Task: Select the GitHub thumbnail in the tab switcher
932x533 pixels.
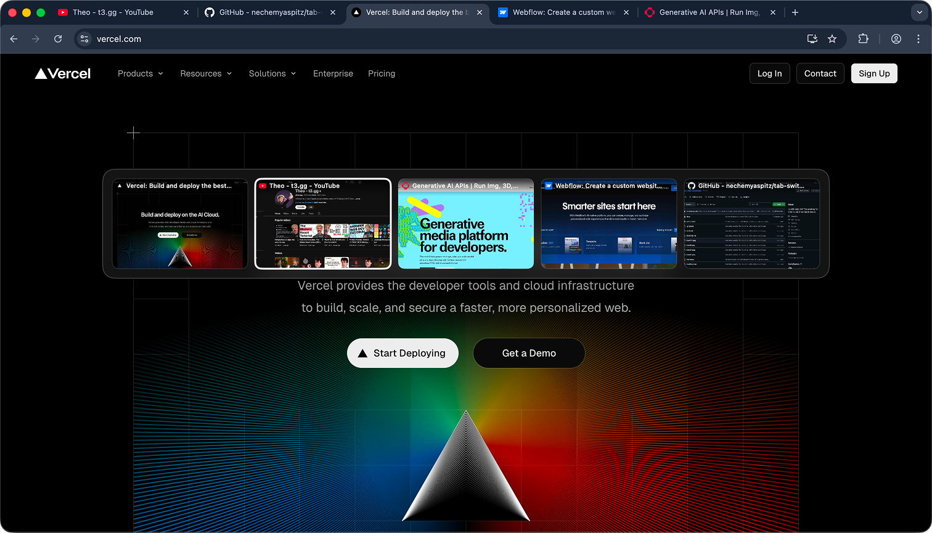Action: 752,224
